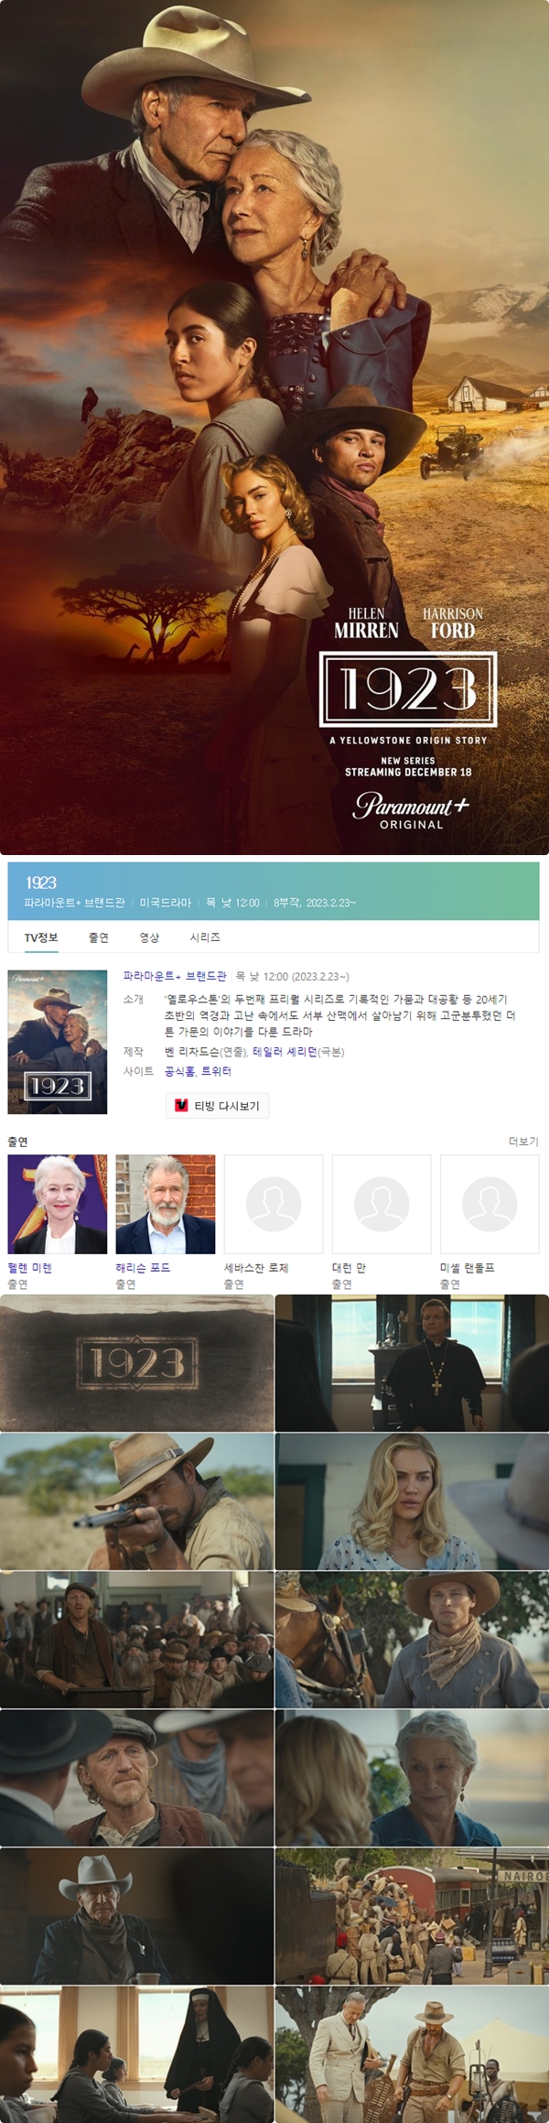The height and width of the screenshot is (2123, 549).
Task: Click the 미셸 랜돌프 name text
Action: click(468, 1268)
